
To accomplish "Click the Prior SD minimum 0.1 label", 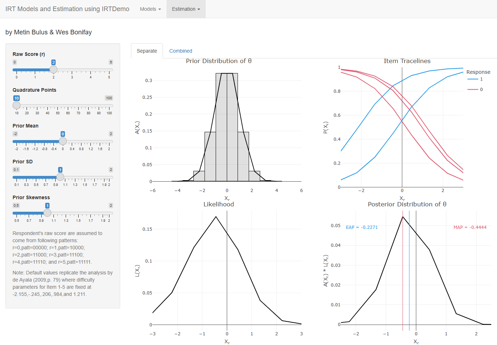I will pyautogui.click(x=16, y=170).
